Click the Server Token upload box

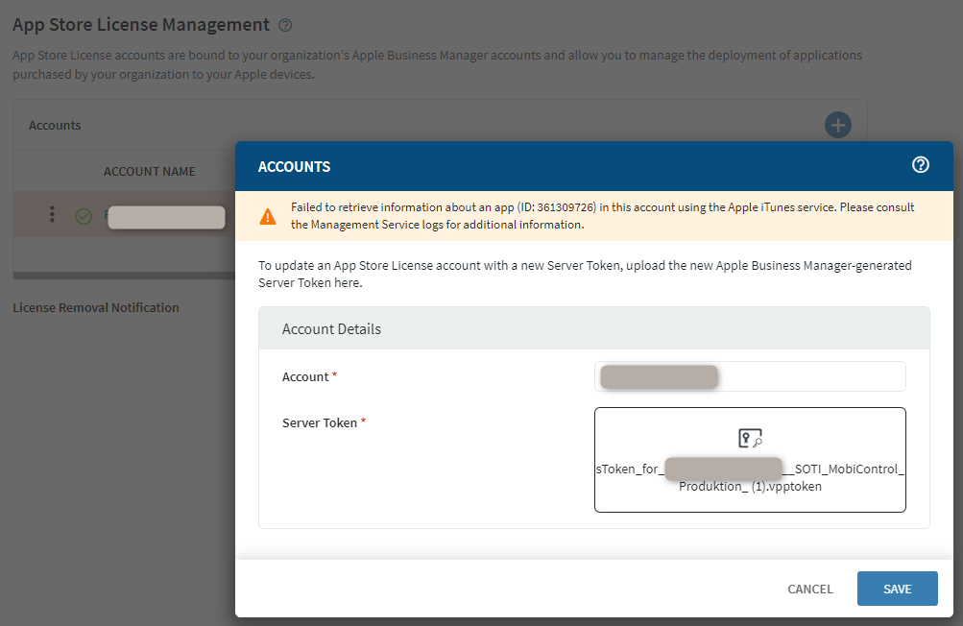pos(750,460)
